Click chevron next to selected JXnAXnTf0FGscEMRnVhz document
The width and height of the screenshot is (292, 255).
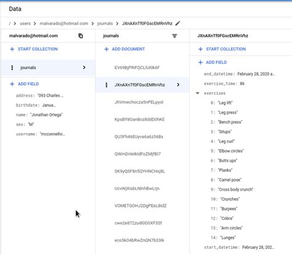[178, 84]
